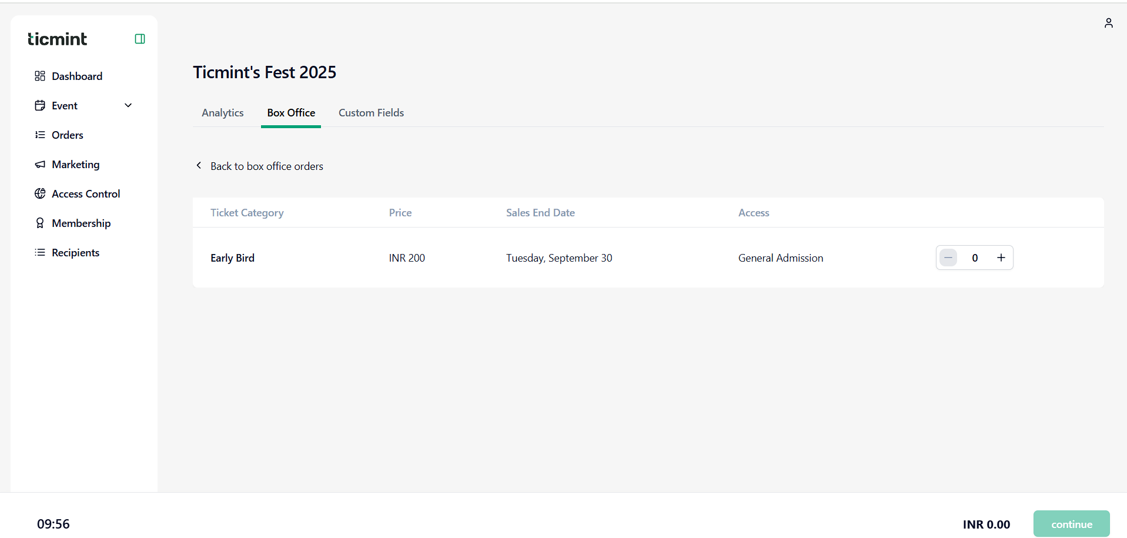Screen dimensions: 1127x538
Task: Click the back arrow chevron icon
Action: 199,165
